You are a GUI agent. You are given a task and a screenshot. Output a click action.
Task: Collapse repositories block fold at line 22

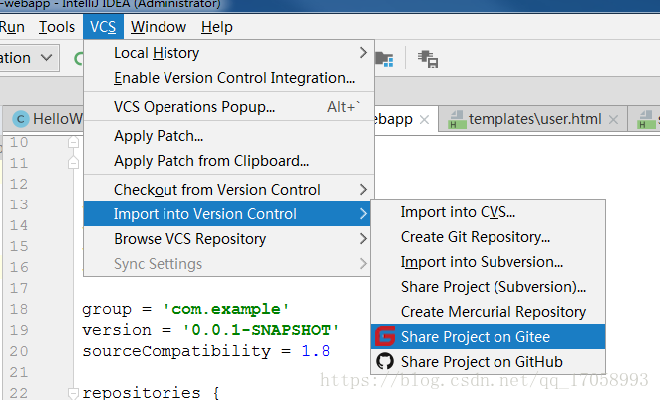(x=73, y=393)
